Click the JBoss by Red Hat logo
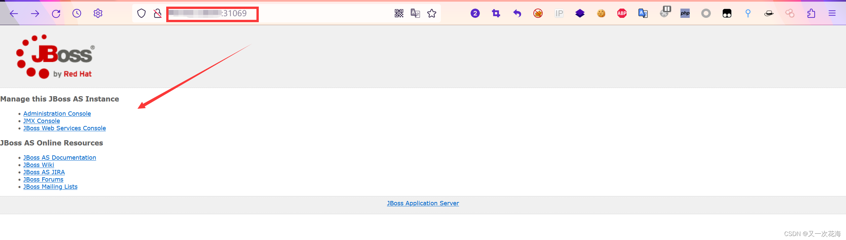This screenshot has height=240, width=846. pos(55,56)
